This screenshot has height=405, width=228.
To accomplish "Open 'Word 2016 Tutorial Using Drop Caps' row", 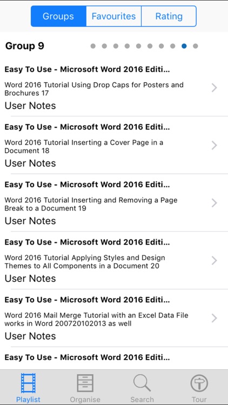I will tap(114, 87).
